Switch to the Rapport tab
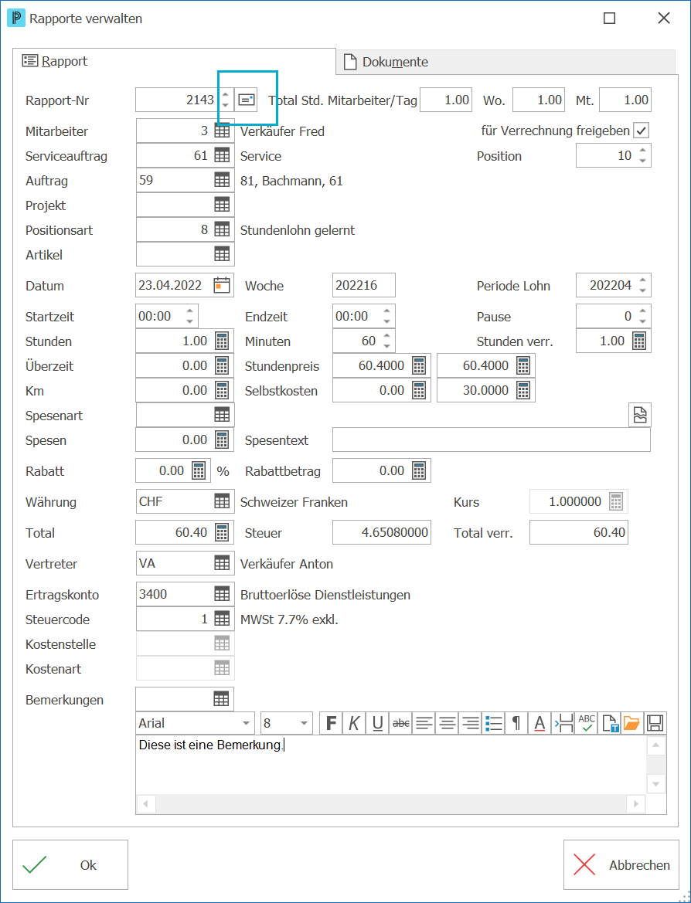 [174, 61]
